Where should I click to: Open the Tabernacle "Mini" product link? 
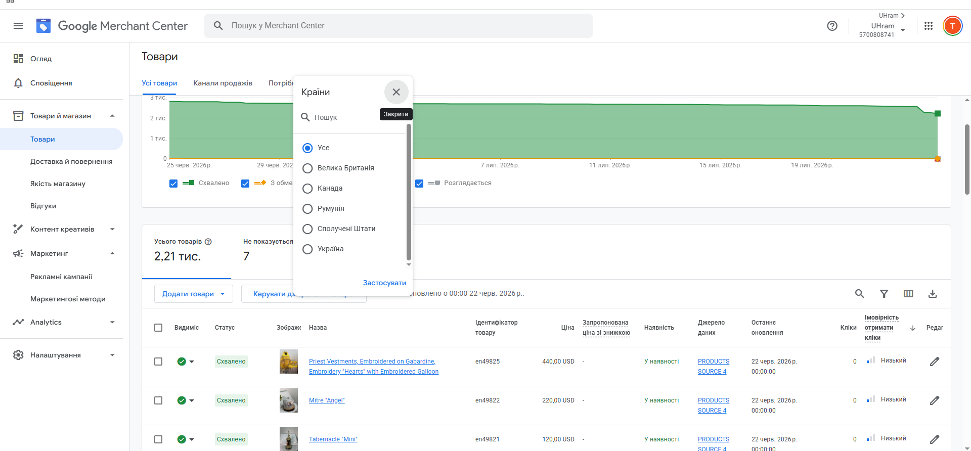tap(333, 439)
